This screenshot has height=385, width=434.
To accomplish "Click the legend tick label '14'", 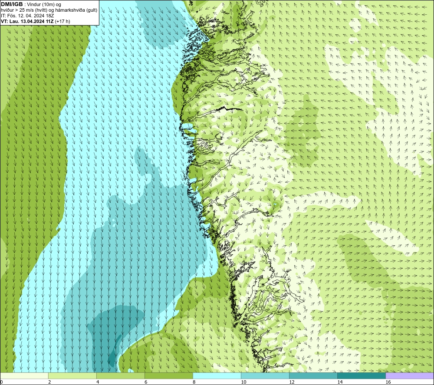I will tap(340, 382).
